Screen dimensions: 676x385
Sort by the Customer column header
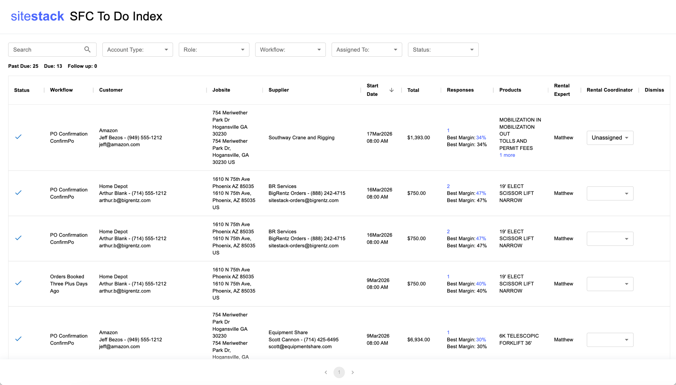[111, 90]
